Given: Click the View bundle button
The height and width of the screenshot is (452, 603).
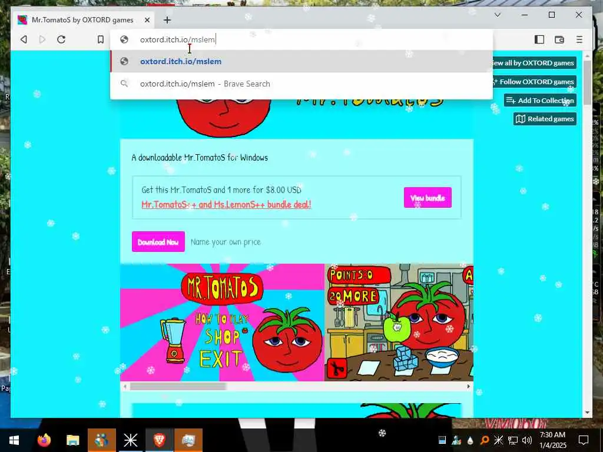Looking at the screenshot, I should tap(428, 198).
